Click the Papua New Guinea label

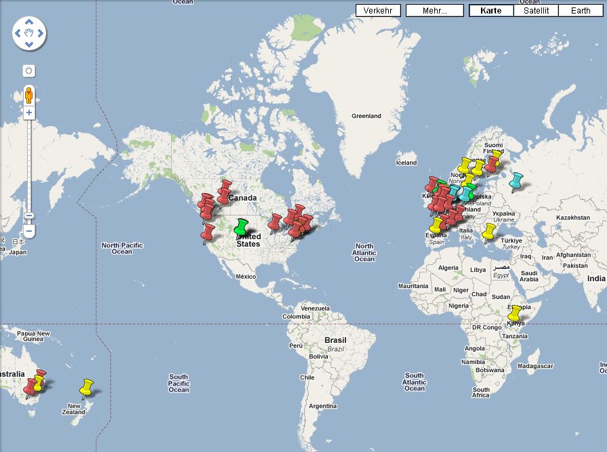(33, 336)
